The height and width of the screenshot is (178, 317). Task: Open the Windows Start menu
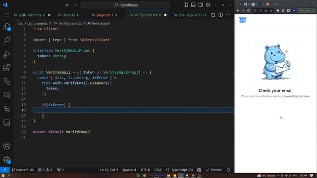pos(3,176)
